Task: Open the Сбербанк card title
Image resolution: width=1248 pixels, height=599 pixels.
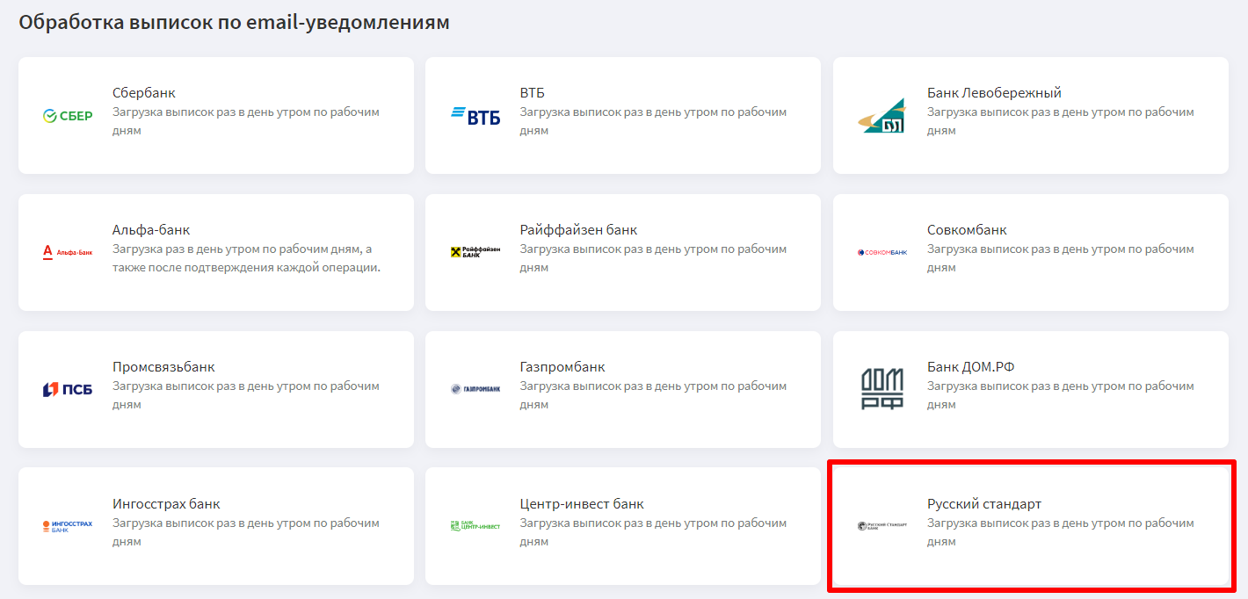Action: coord(144,93)
